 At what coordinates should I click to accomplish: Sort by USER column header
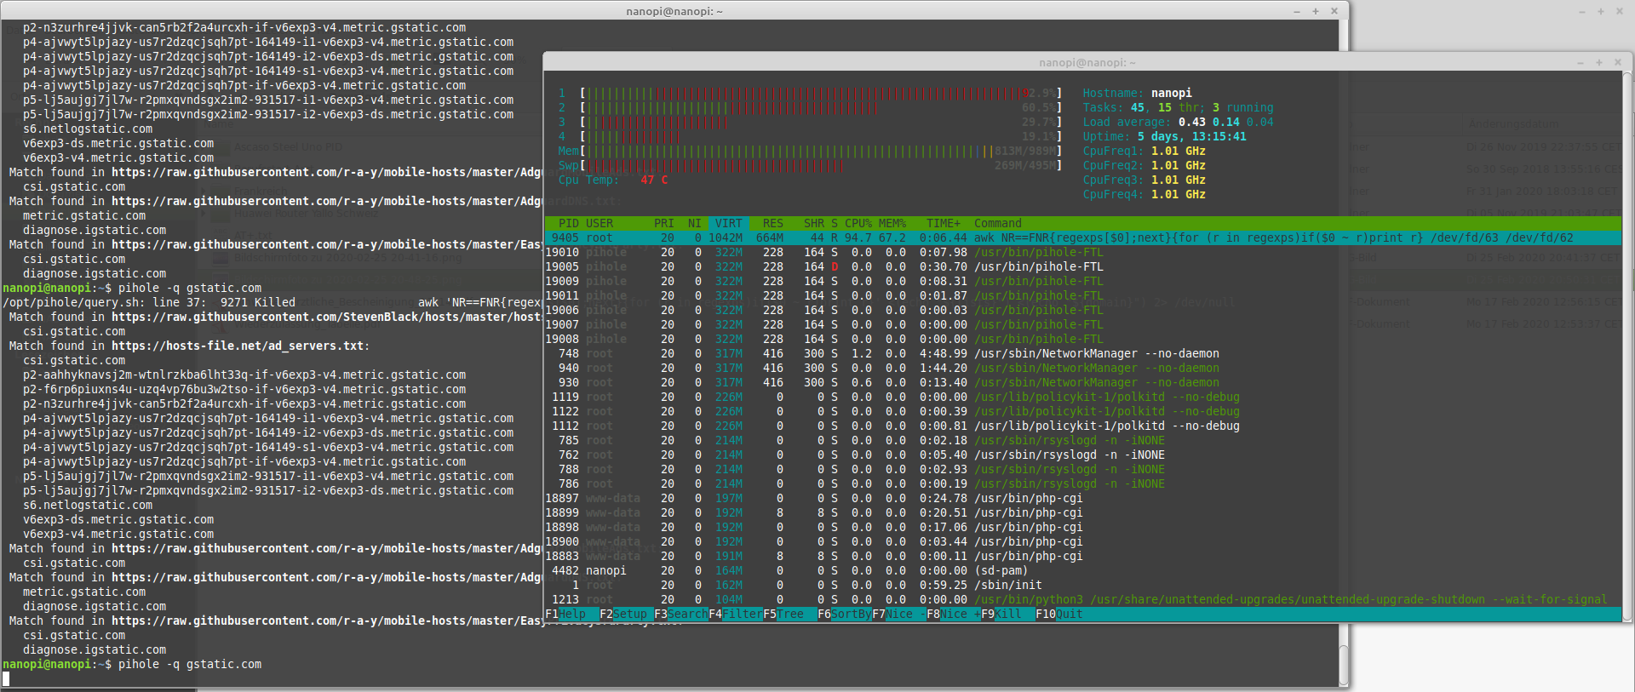point(599,224)
